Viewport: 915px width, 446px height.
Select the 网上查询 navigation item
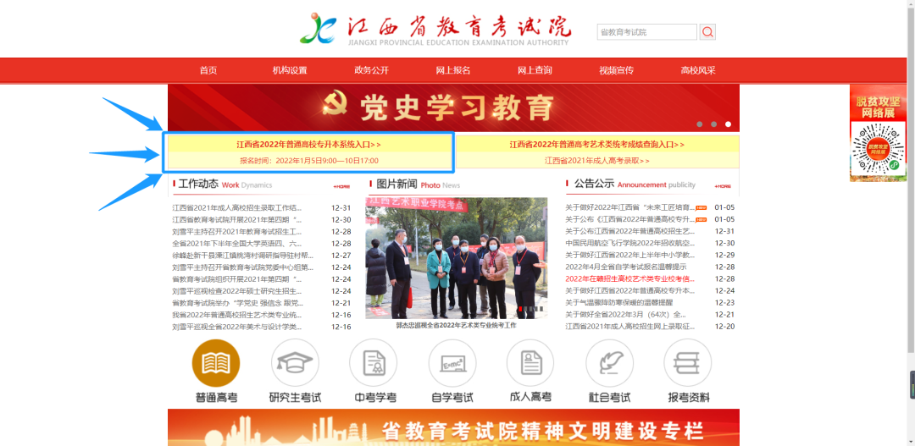click(x=535, y=70)
